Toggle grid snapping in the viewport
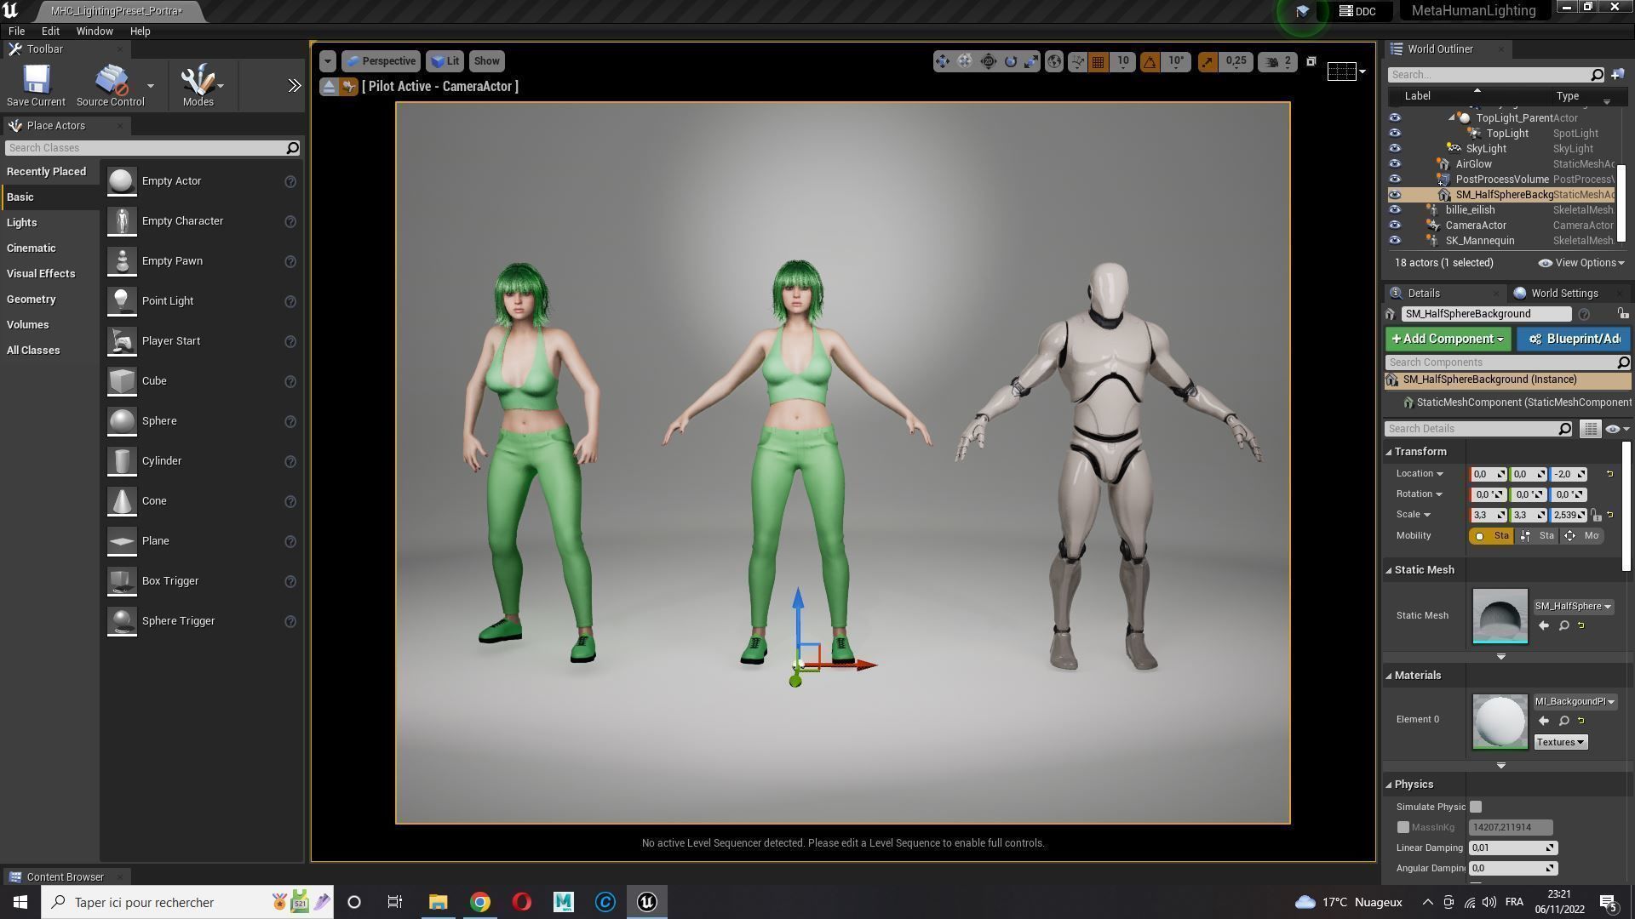Screen dimensions: 1635x919 tap(1099, 61)
